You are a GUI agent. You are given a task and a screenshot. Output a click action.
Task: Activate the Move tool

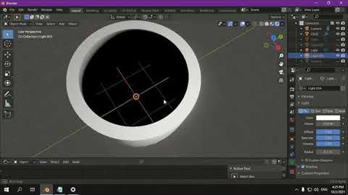tap(8, 54)
